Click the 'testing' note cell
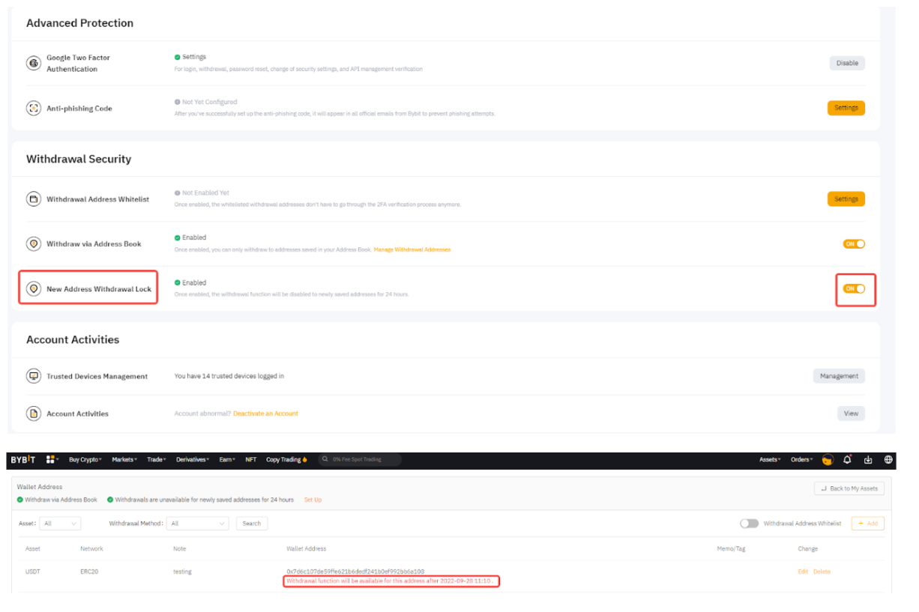The image size is (919, 612). (x=182, y=572)
